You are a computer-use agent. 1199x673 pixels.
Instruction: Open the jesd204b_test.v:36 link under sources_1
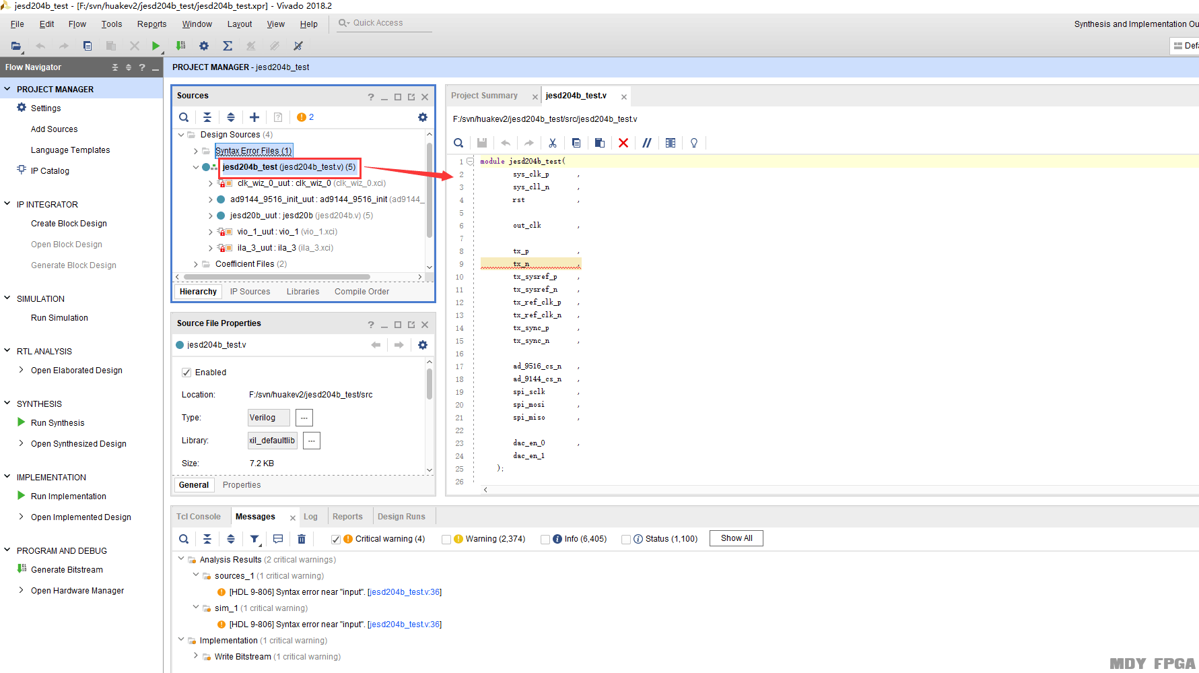405,592
